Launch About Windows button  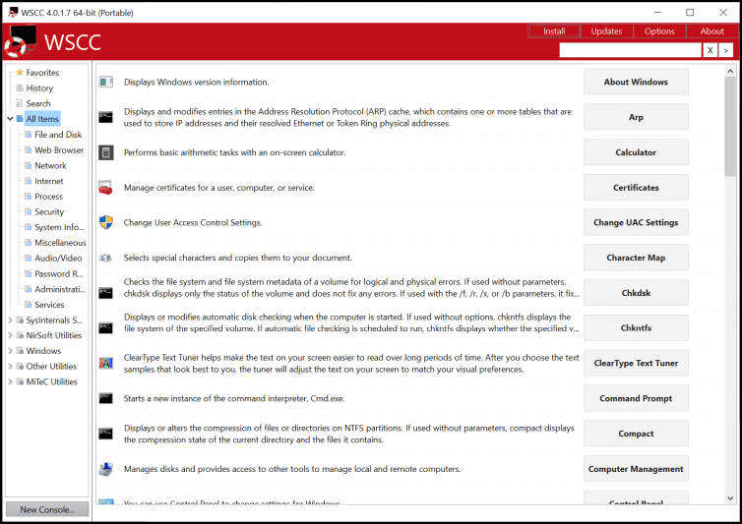click(x=636, y=82)
